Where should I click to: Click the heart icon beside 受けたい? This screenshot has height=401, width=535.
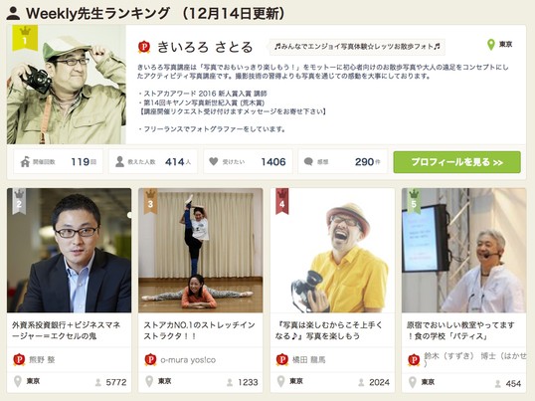pos(214,161)
